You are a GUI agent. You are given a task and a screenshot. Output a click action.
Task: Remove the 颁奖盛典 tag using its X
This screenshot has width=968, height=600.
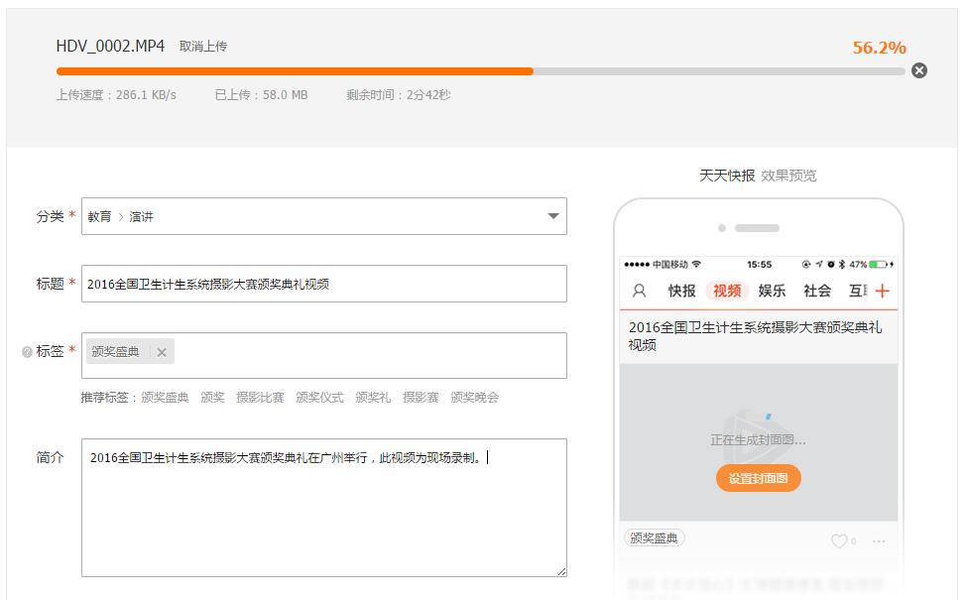click(x=162, y=352)
